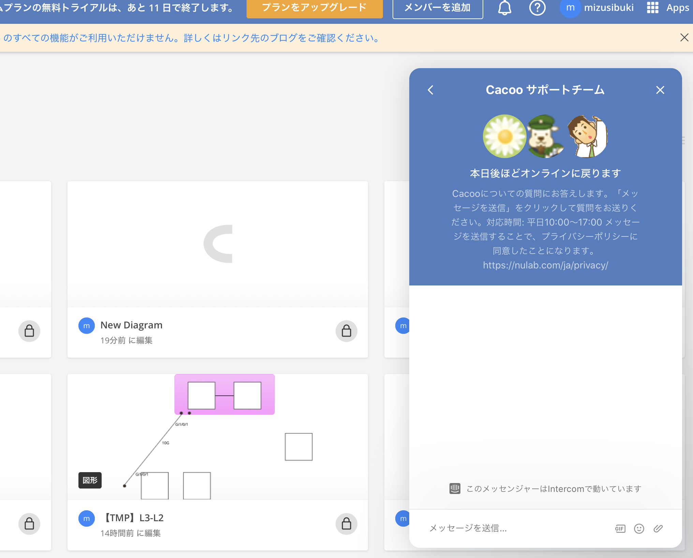This screenshot has height=558, width=693.
Task: Click the メンバーを追加 button
Action: click(x=438, y=8)
